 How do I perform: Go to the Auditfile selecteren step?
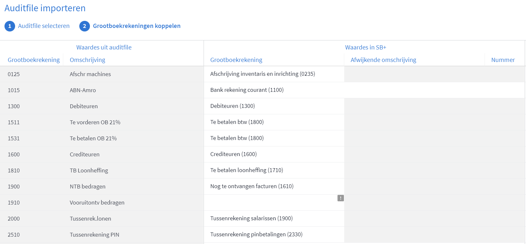coord(44,26)
